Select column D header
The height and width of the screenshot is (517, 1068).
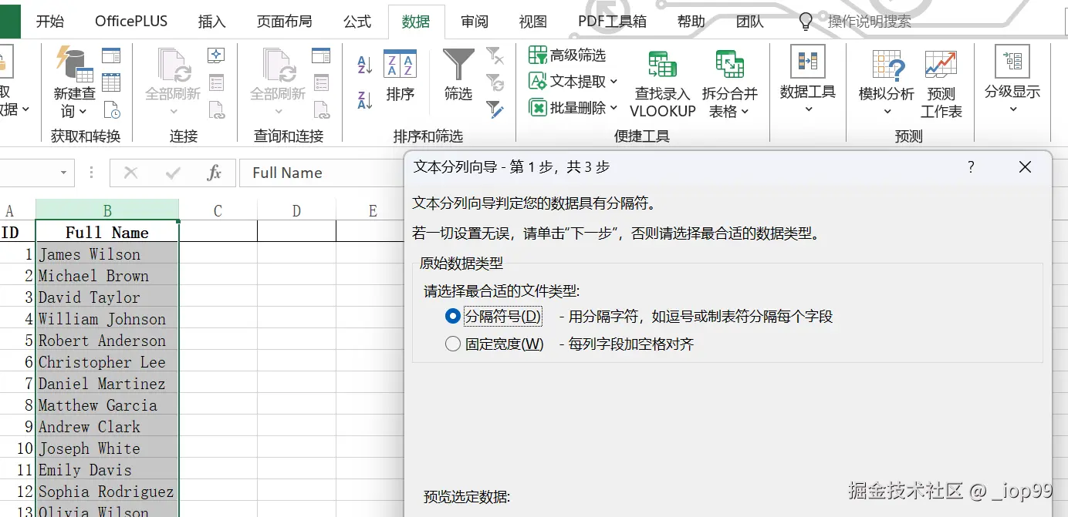click(296, 210)
